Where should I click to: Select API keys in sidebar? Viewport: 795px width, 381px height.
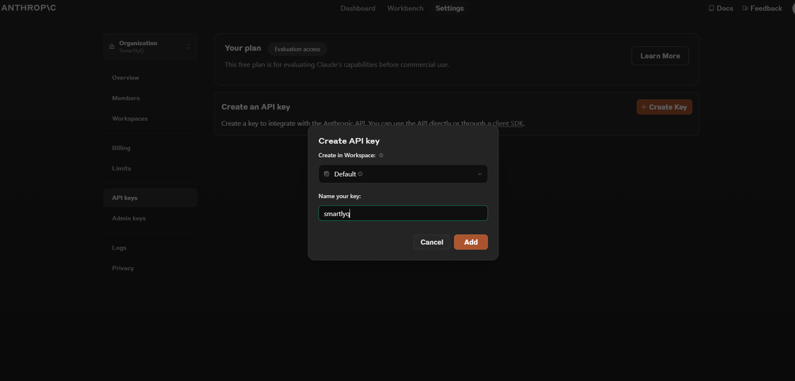(x=150, y=198)
